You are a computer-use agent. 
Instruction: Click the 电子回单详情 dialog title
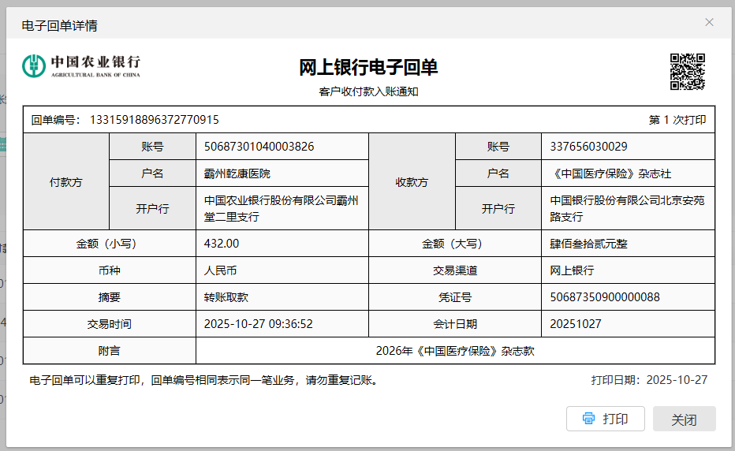60,25
